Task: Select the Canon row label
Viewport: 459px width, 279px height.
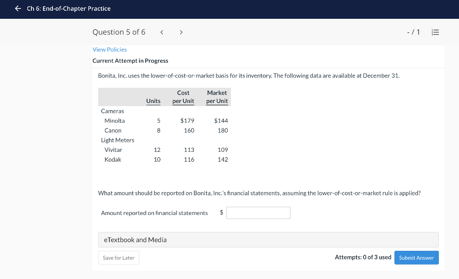Action: pyautogui.click(x=113, y=130)
